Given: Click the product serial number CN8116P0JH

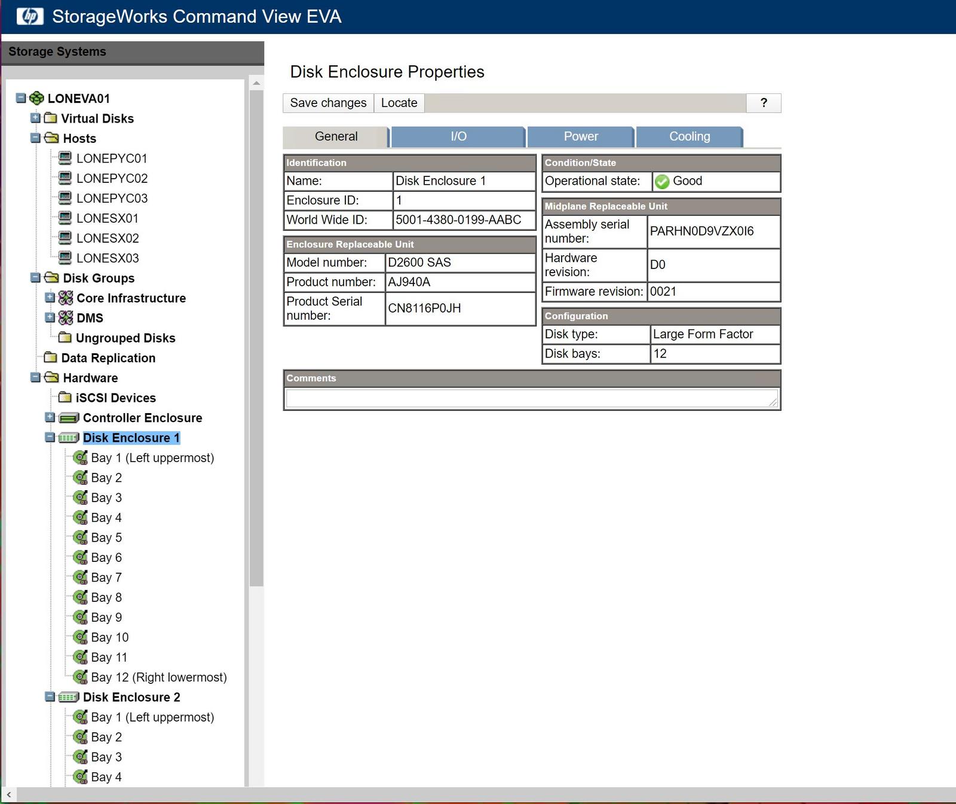Looking at the screenshot, I should tap(424, 308).
